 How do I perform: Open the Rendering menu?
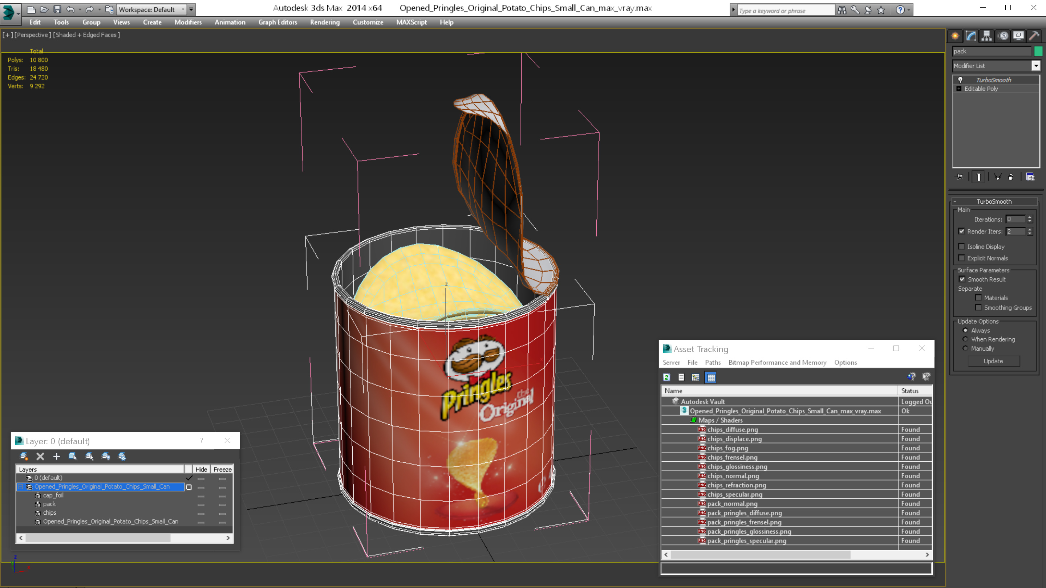[325, 22]
